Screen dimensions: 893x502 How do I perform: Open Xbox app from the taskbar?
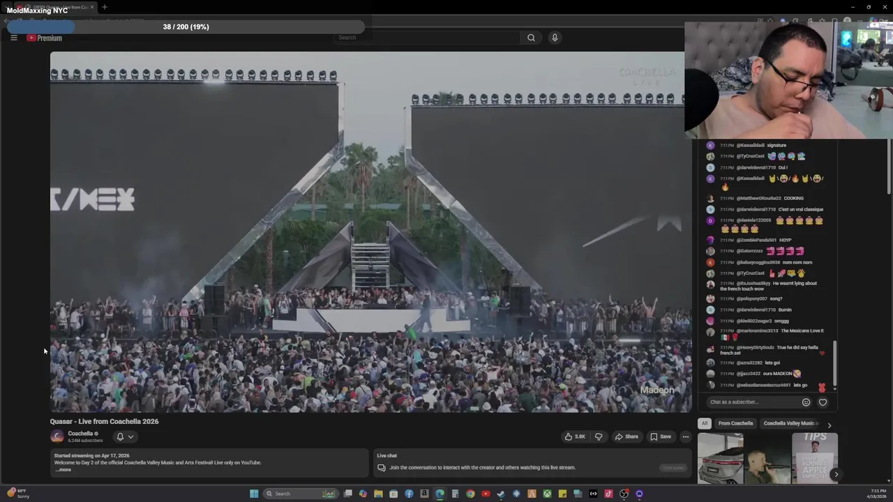(547, 494)
